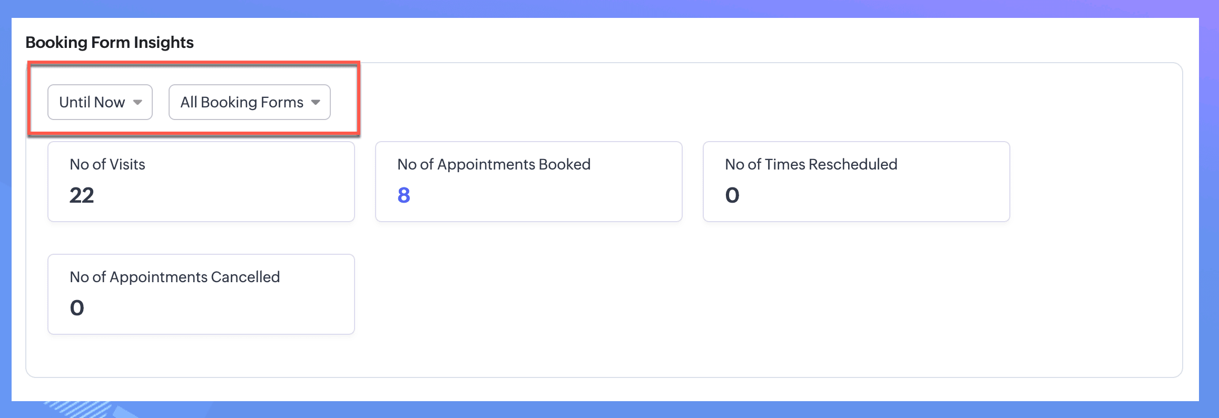Click the caret arrow beside Until Now

tap(137, 102)
